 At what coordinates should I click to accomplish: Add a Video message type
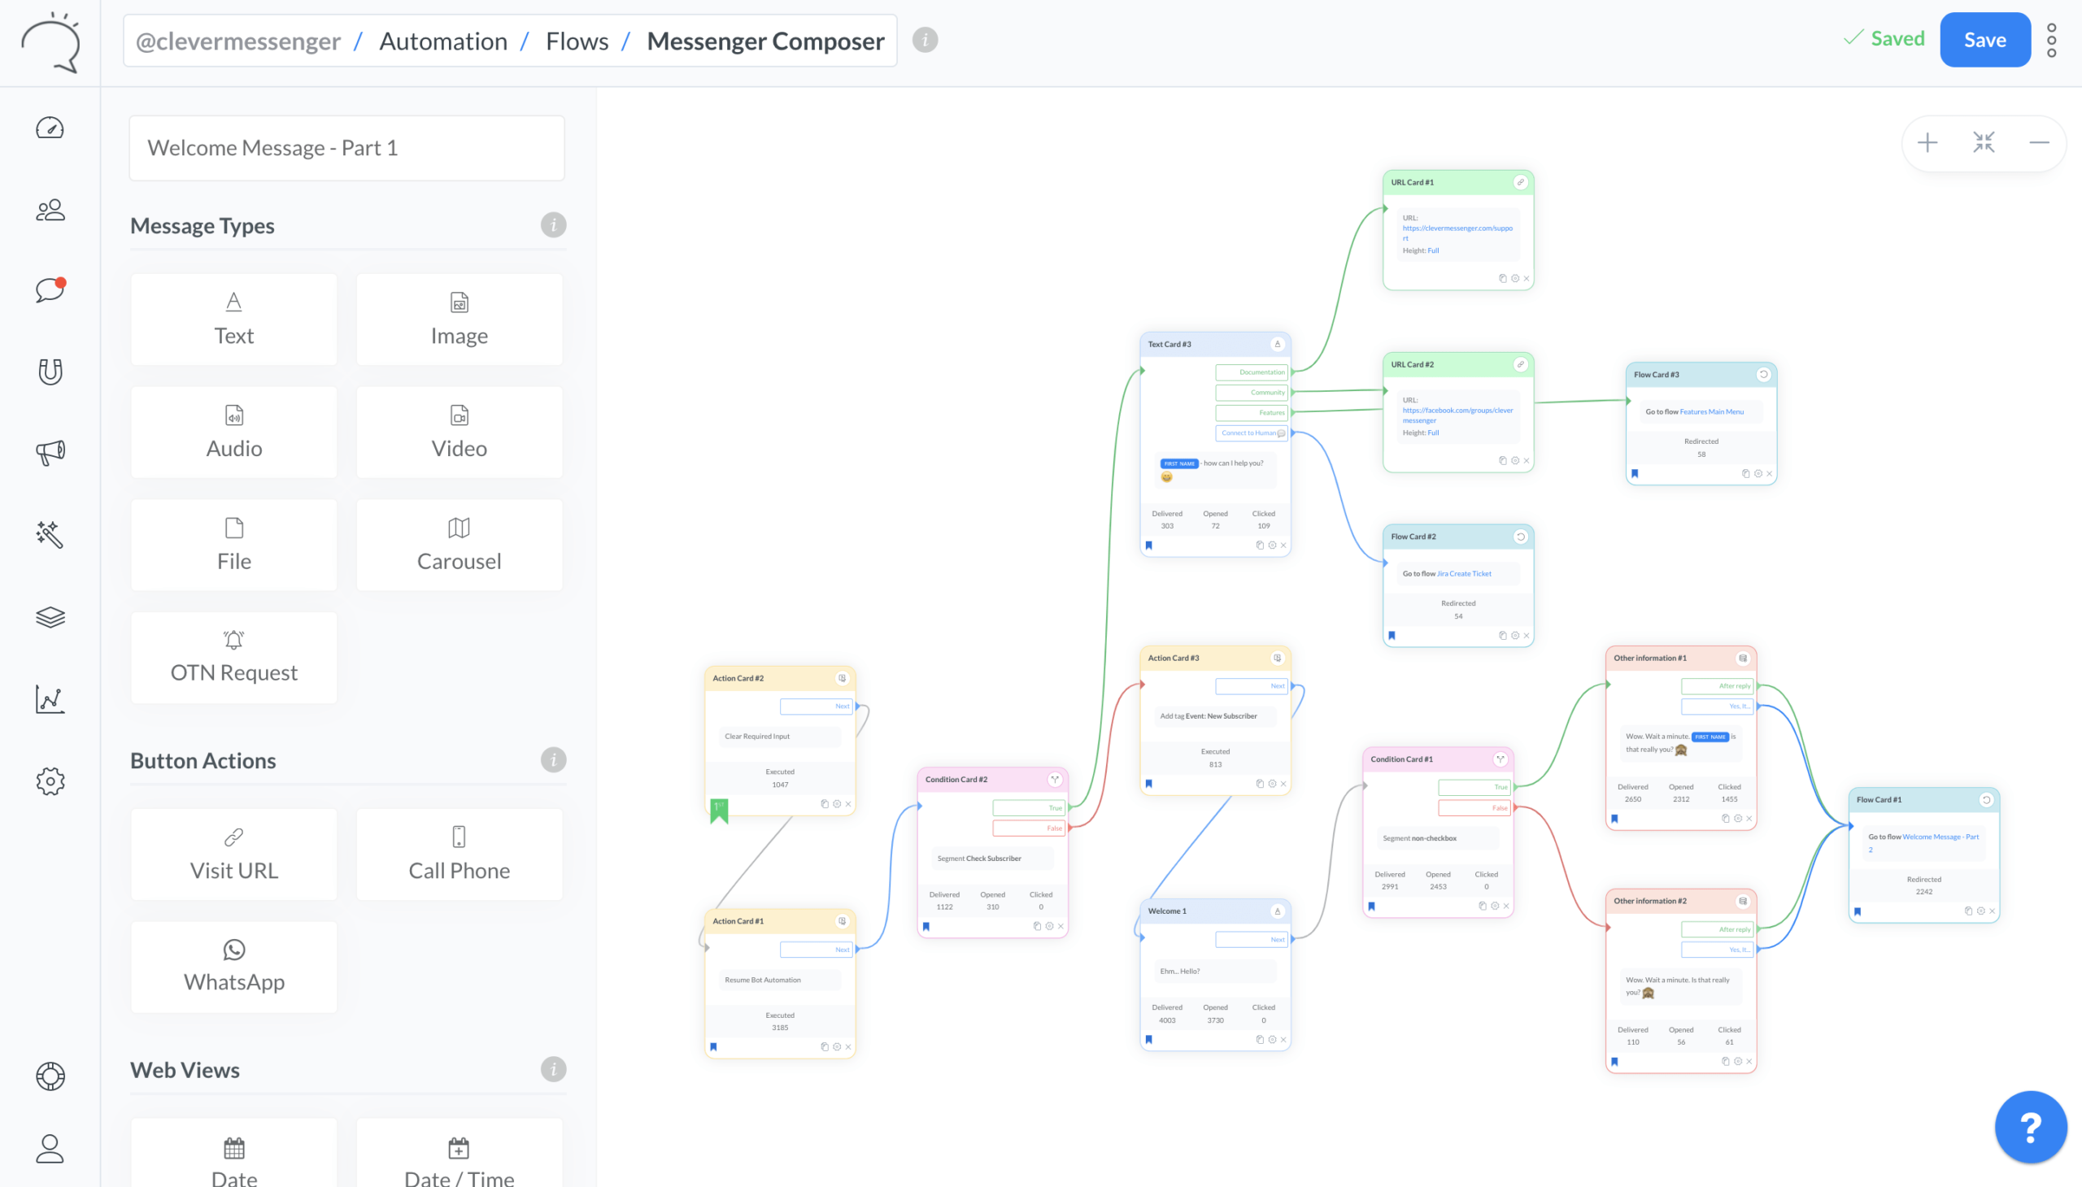point(460,432)
